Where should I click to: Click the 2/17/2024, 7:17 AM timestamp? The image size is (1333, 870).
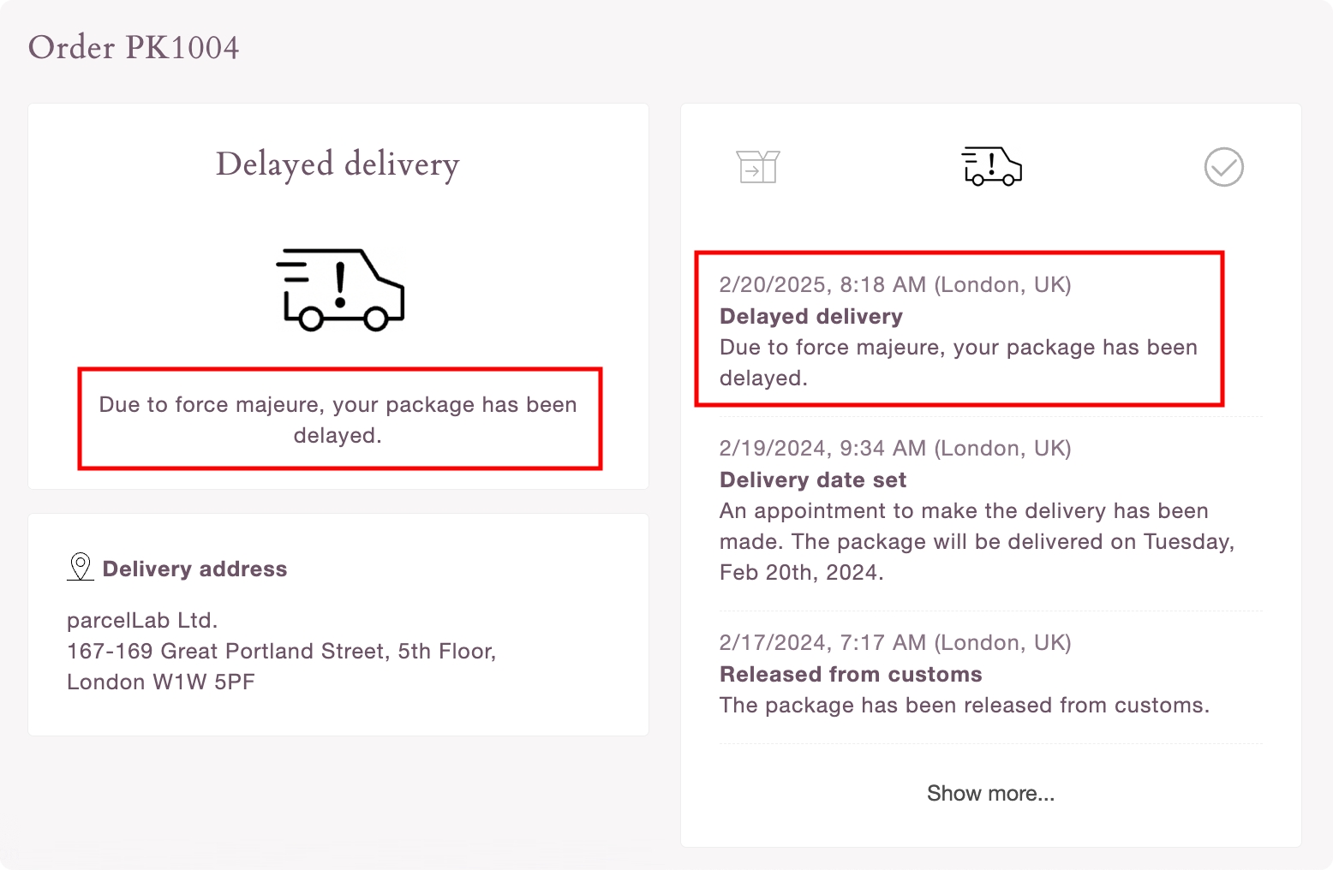895,642
